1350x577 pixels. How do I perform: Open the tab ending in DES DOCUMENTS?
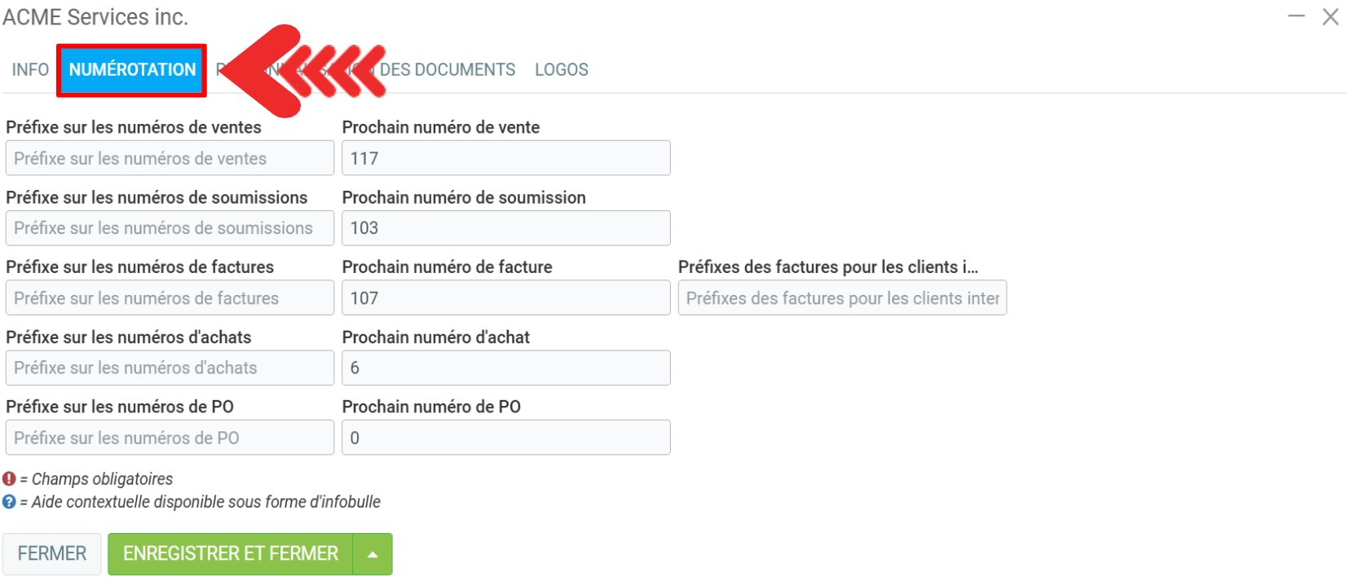(x=448, y=70)
